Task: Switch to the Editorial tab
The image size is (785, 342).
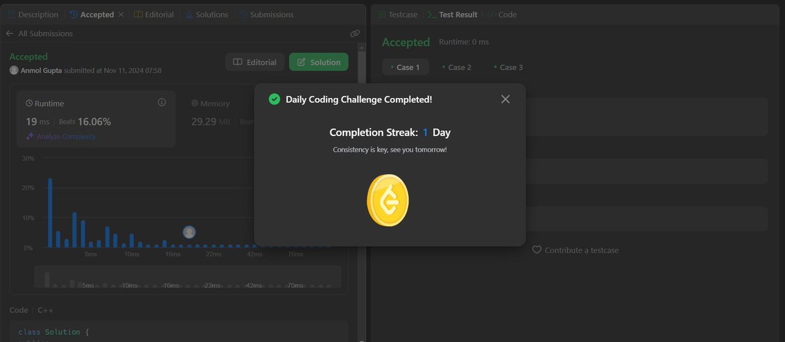Action: click(154, 14)
